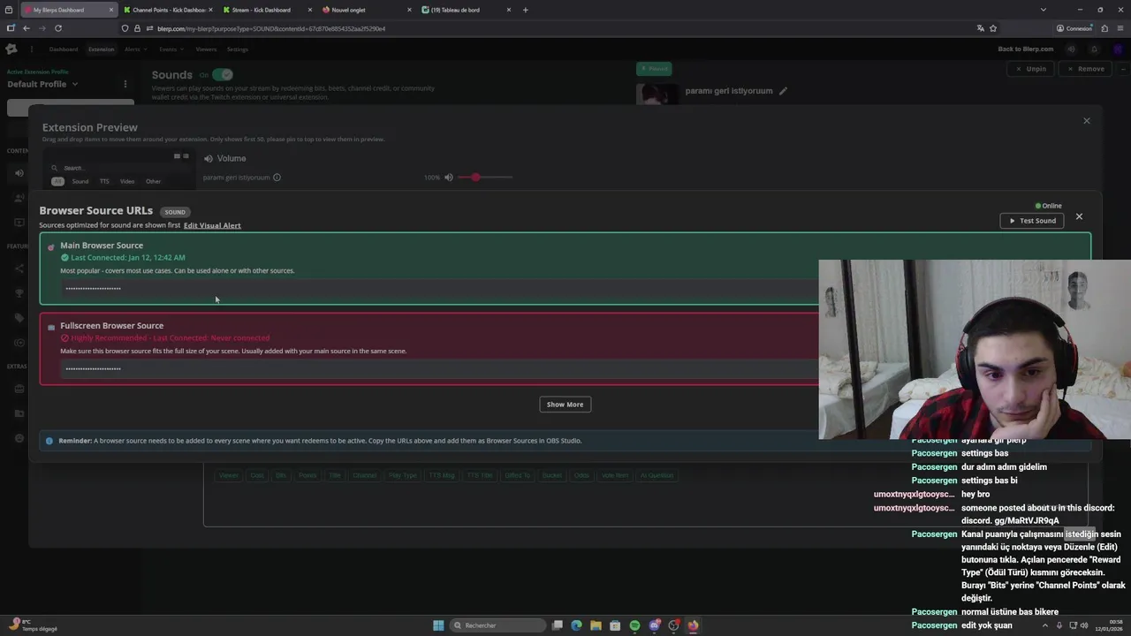Switch to Tableau de bord browser tab
The width and height of the screenshot is (1131, 636).
[466, 10]
